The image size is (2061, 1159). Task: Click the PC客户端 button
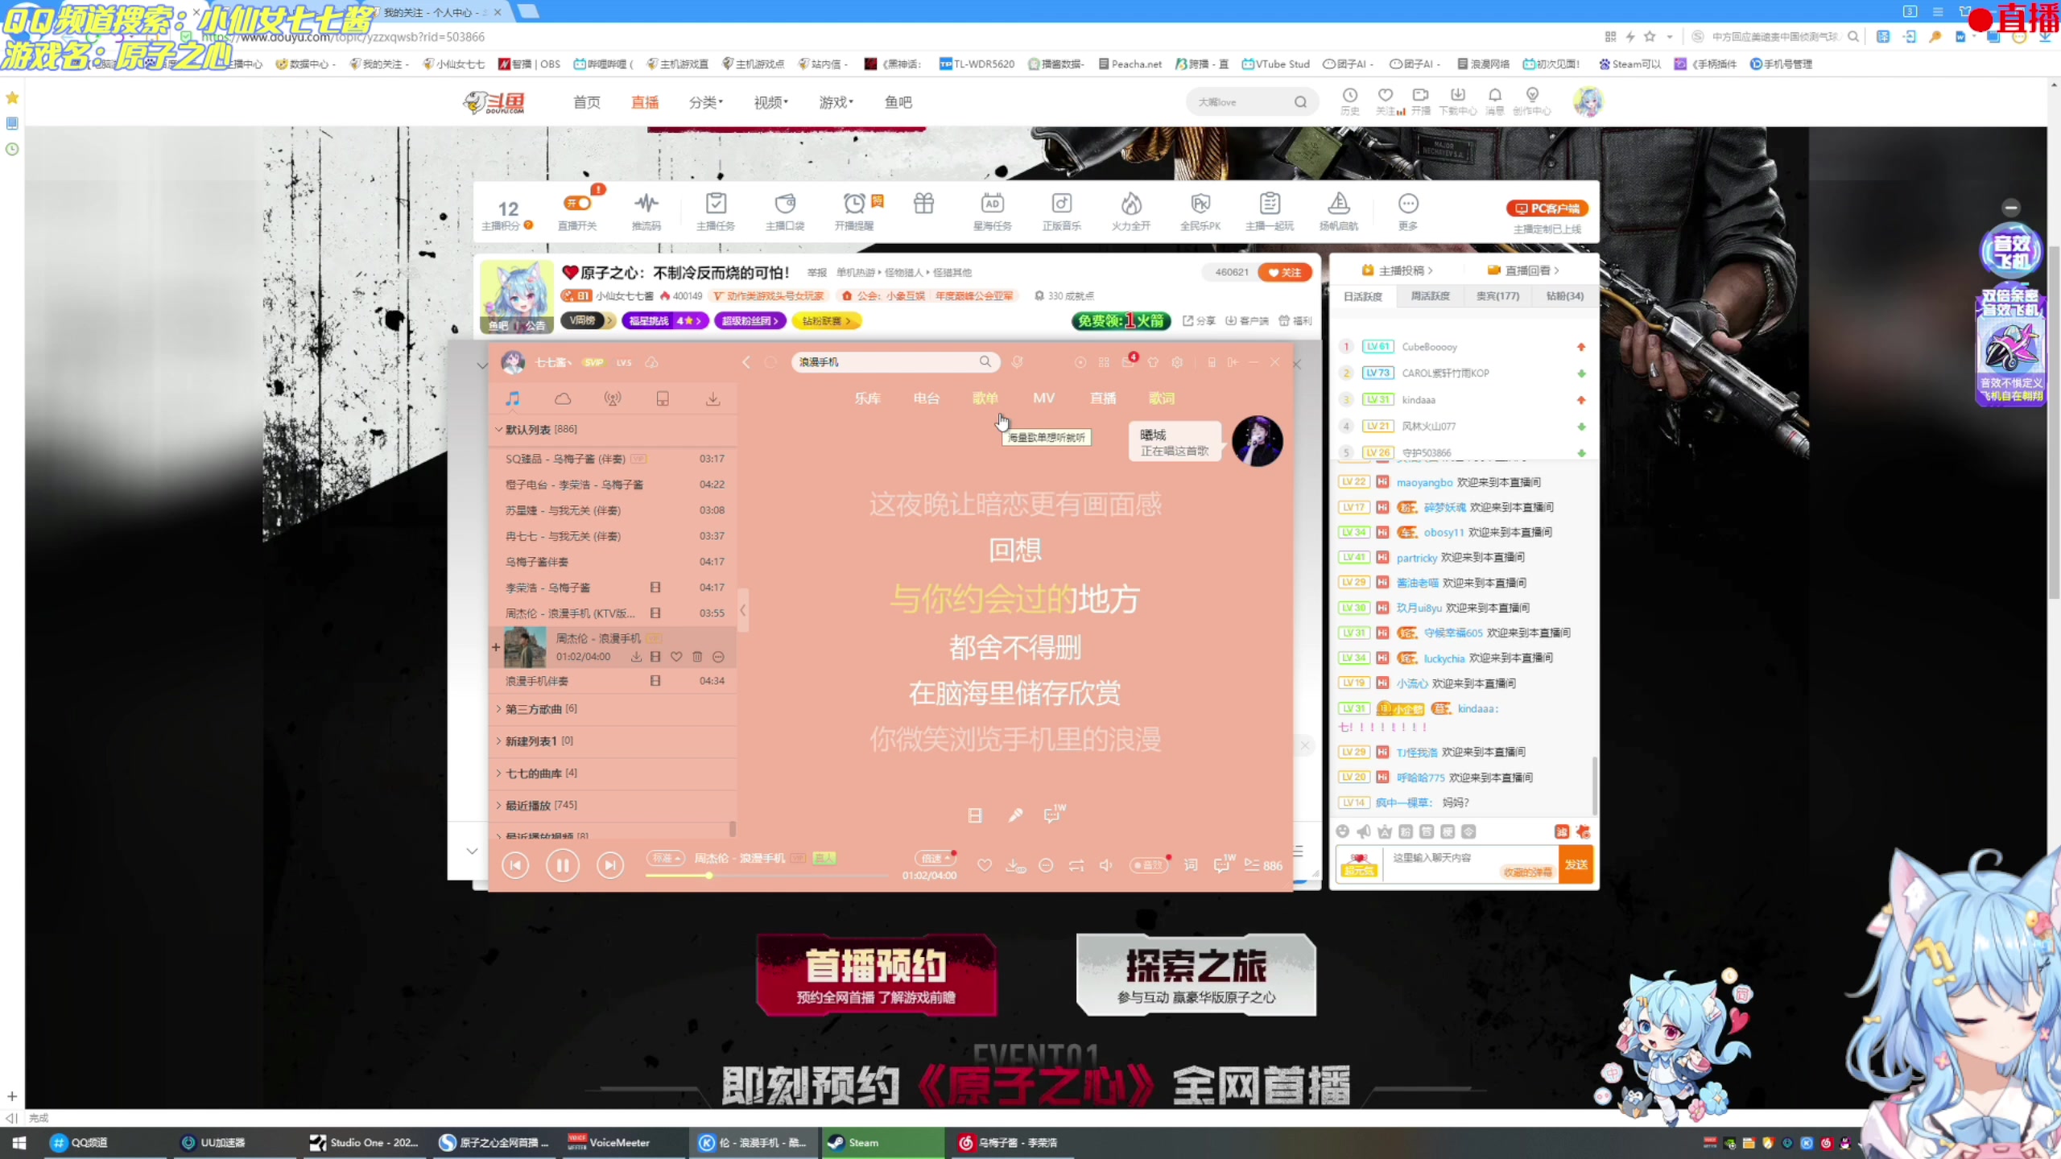[1547, 208]
